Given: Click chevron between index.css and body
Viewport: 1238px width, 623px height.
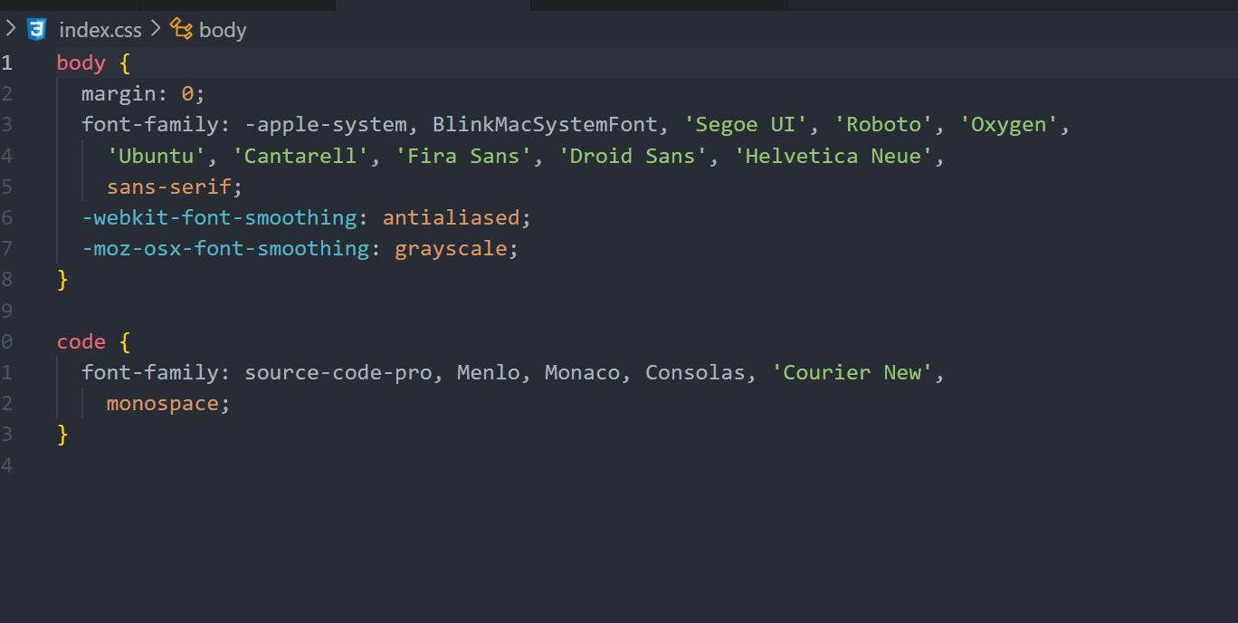Looking at the screenshot, I should point(156,29).
